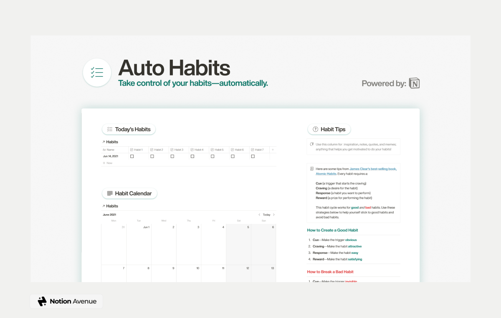Tick the Habit 4 checkbox
The width and height of the screenshot is (501, 318).
pyautogui.click(x=192, y=156)
